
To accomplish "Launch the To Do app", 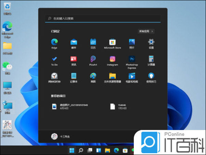I will [x=54, y=61].
